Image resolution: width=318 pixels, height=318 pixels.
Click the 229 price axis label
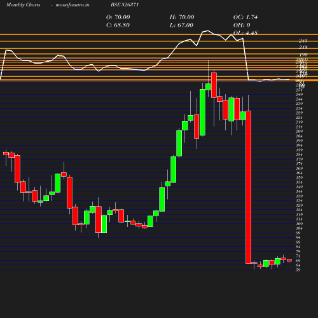(300, 113)
